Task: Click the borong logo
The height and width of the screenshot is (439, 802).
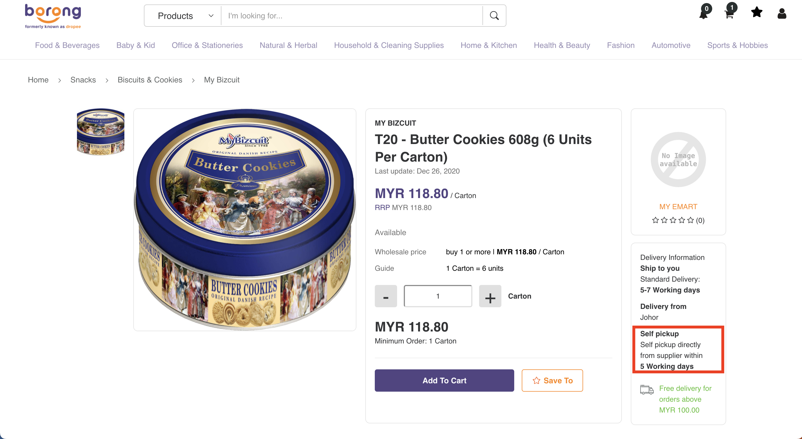Action: click(x=53, y=16)
